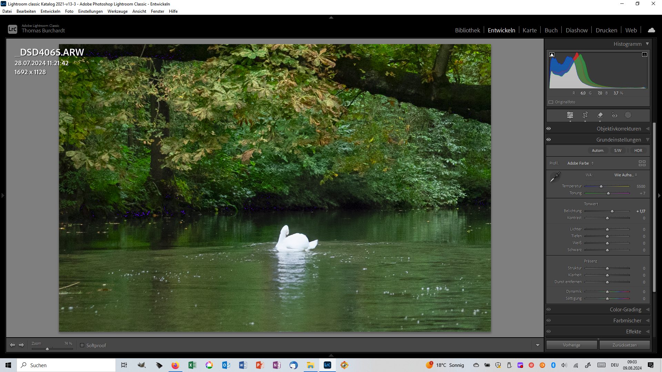Open the profile browser grid icon
Image resolution: width=662 pixels, height=372 pixels.
[x=642, y=163]
